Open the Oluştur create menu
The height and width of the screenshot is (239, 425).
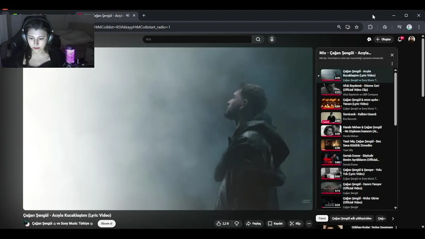[383, 39]
